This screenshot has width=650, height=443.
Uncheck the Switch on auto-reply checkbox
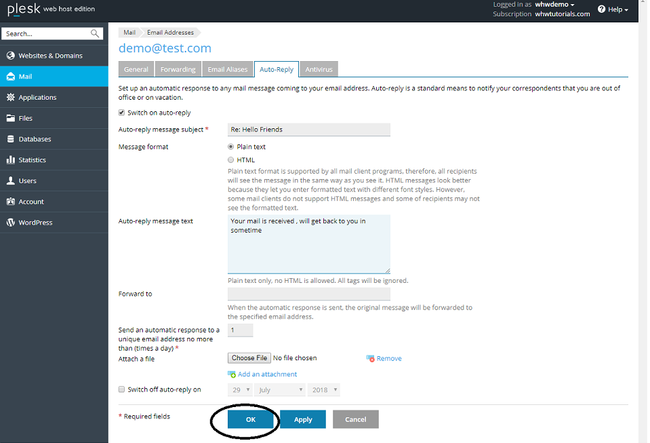pos(122,113)
